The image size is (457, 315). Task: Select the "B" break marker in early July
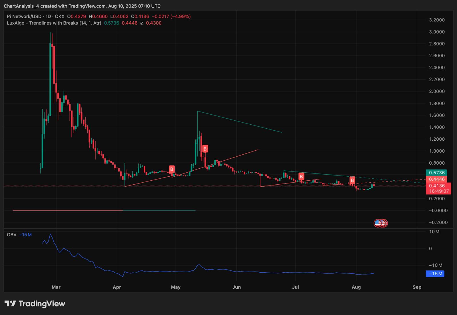tap(301, 176)
